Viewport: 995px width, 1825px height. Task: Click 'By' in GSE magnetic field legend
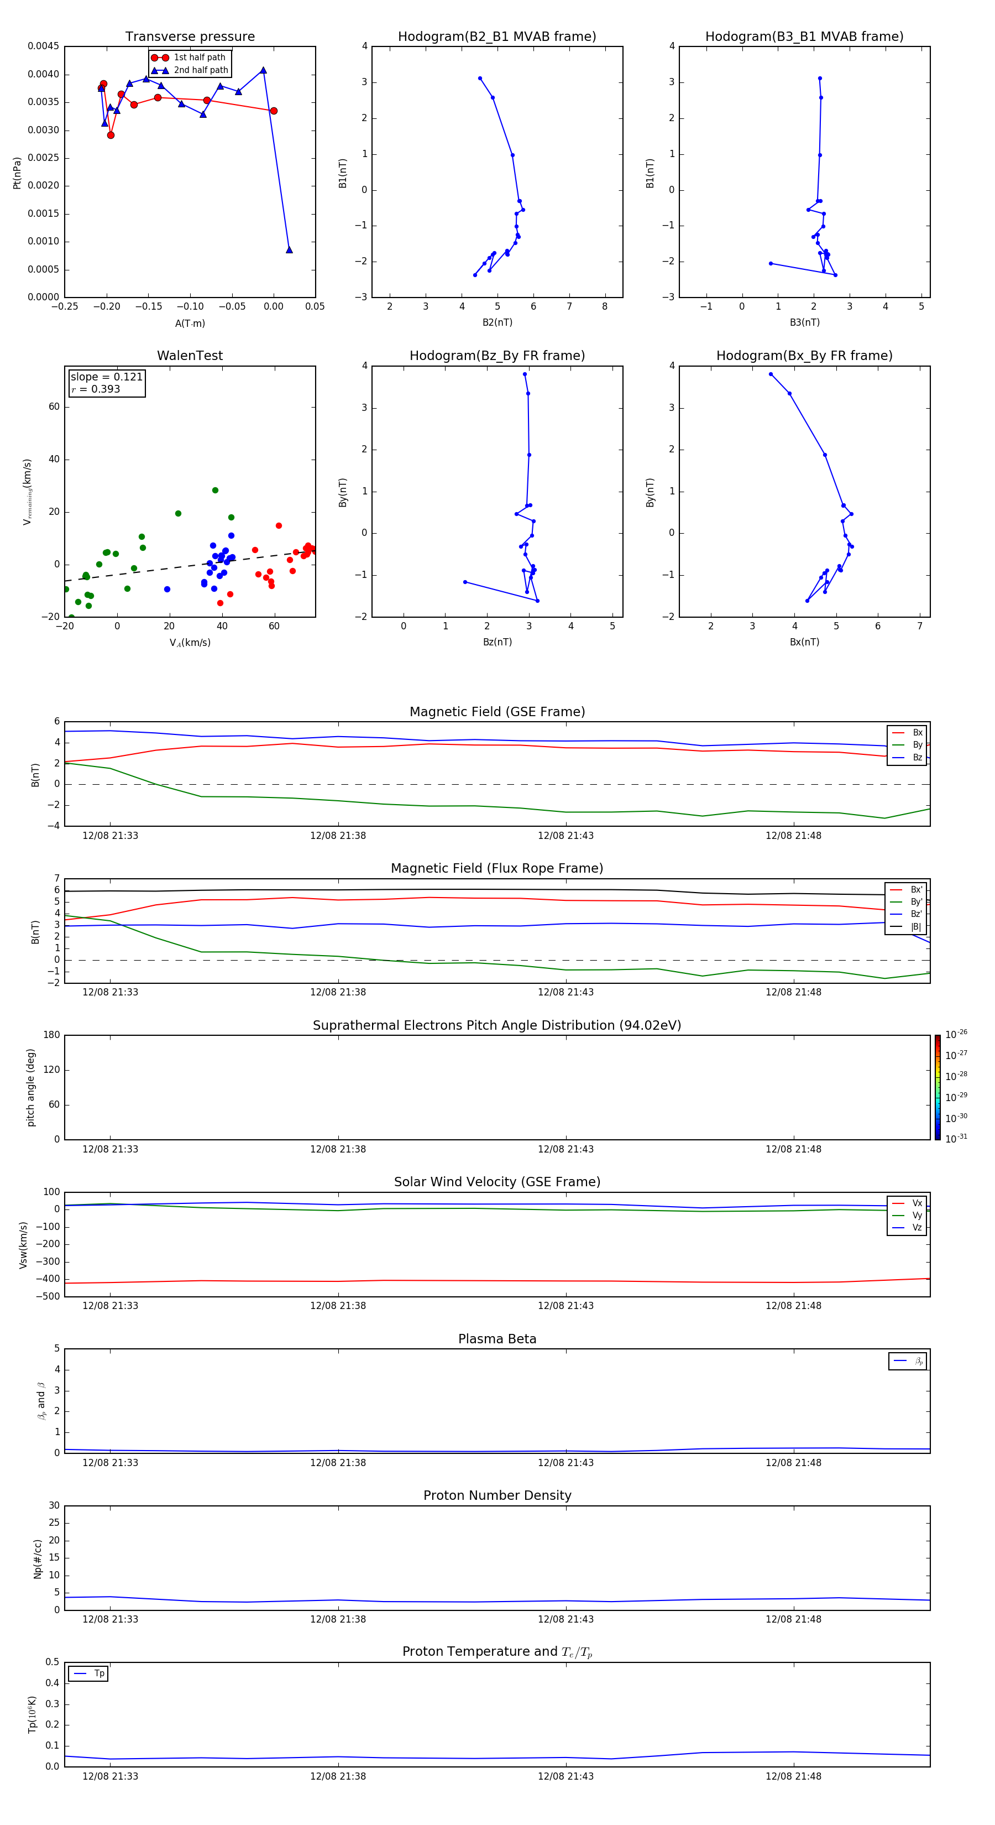point(907,744)
